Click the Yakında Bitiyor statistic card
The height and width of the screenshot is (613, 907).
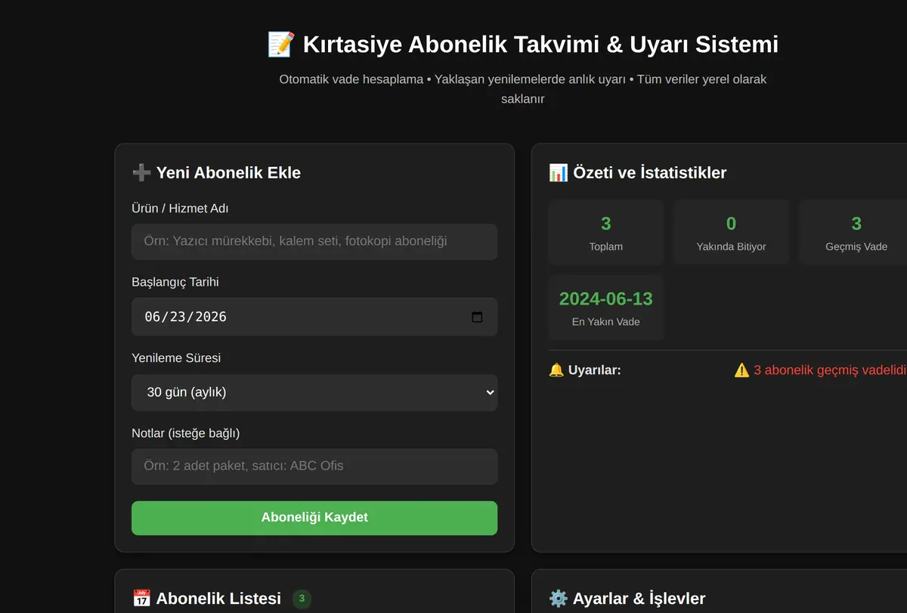click(x=731, y=232)
